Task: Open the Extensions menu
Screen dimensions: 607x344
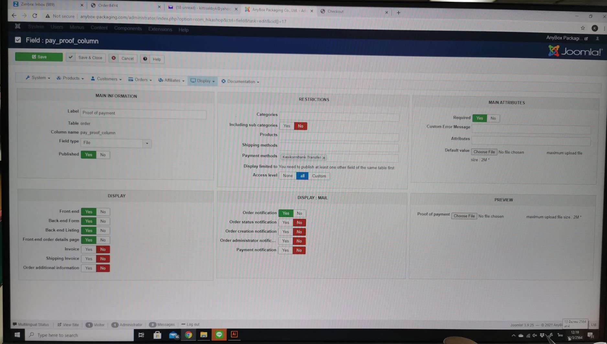Action: pyautogui.click(x=160, y=29)
